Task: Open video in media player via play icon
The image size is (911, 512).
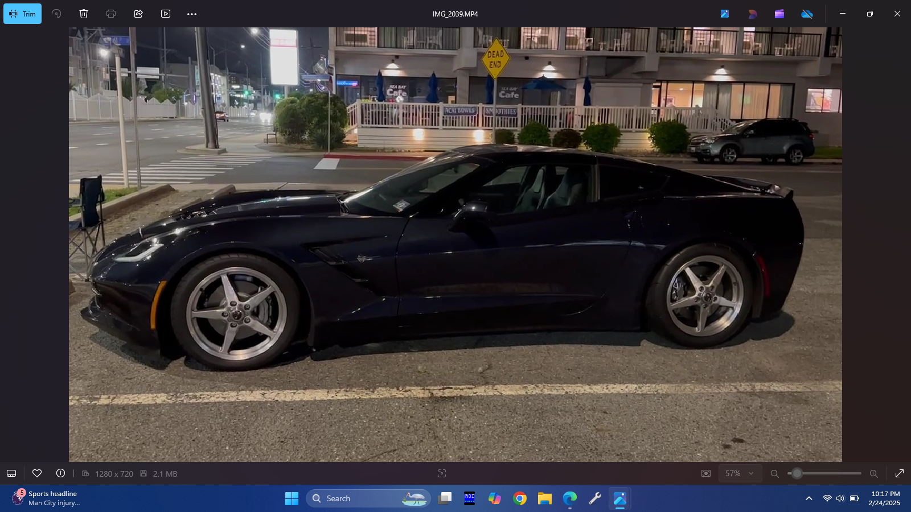Action: (x=165, y=14)
